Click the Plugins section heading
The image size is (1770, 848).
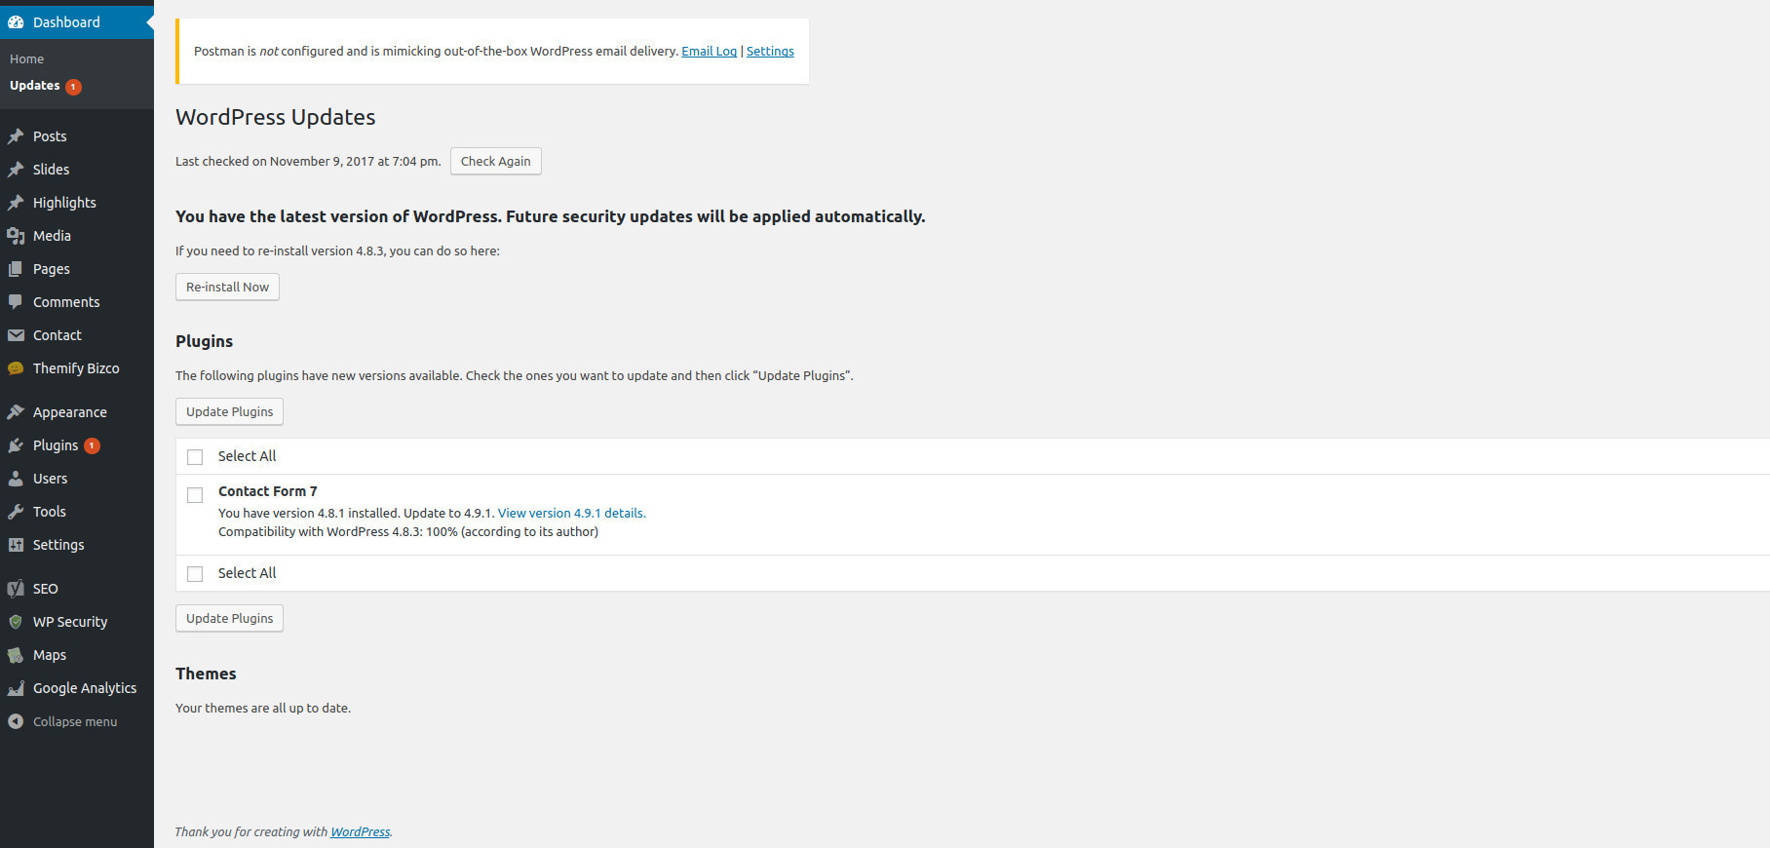coord(204,341)
